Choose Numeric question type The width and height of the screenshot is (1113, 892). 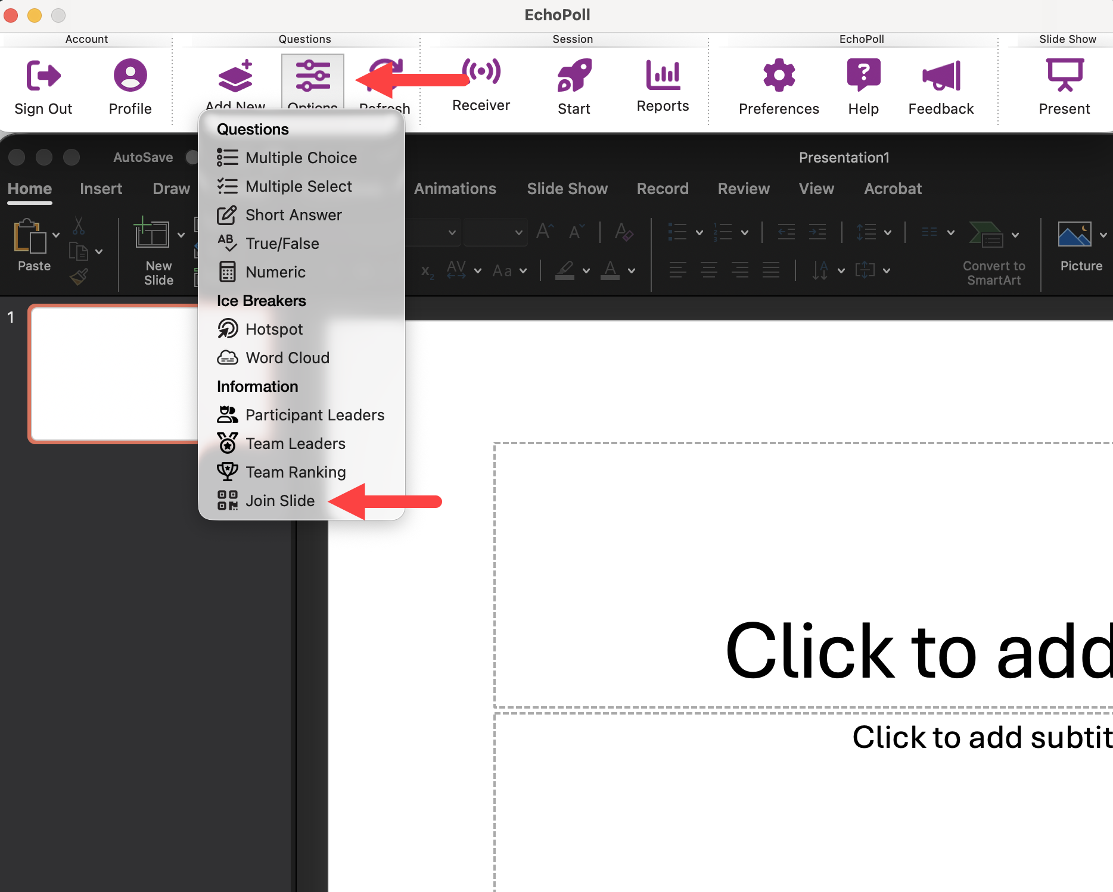[301, 272]
